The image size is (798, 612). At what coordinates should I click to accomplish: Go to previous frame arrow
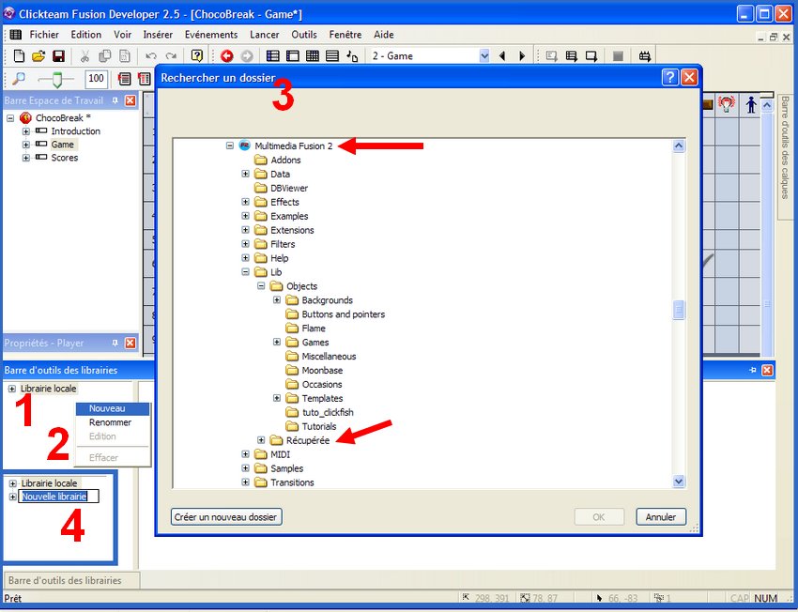[502, 56]
